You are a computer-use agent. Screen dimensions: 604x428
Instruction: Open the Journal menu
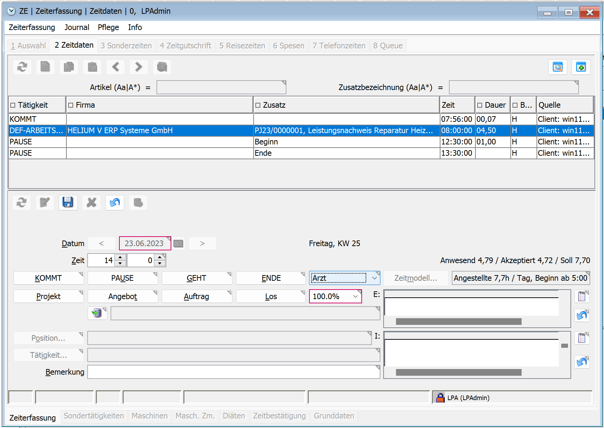[77, 27]
